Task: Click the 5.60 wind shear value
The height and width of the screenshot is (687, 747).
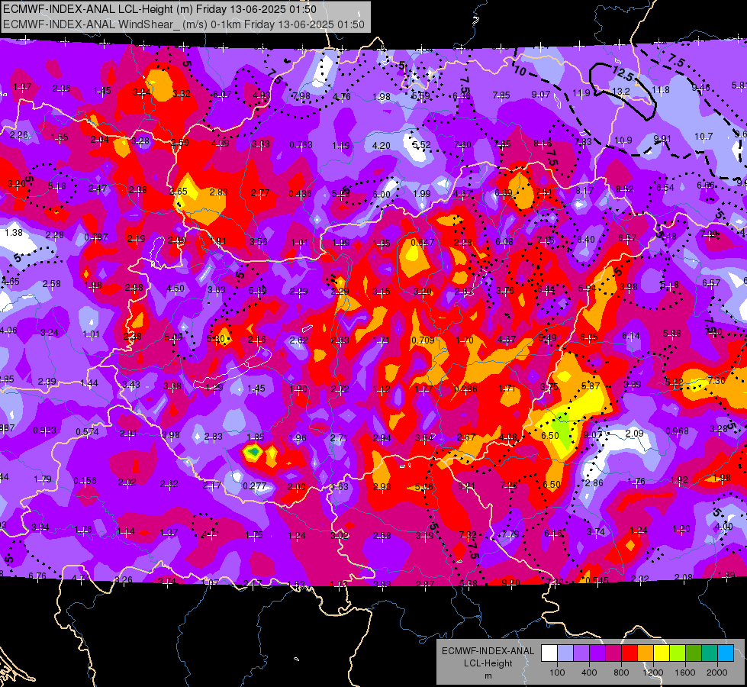Action: (258, 290)
